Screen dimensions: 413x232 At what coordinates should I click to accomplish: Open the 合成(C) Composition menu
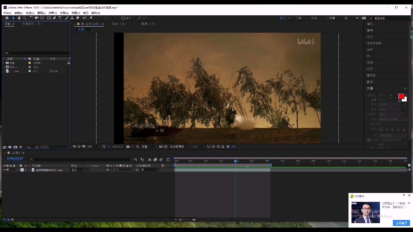(30, 13)
